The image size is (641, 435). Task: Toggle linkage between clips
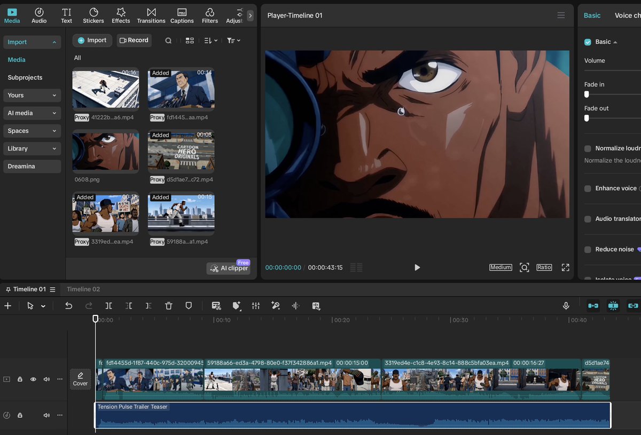(x=633, y=306)
